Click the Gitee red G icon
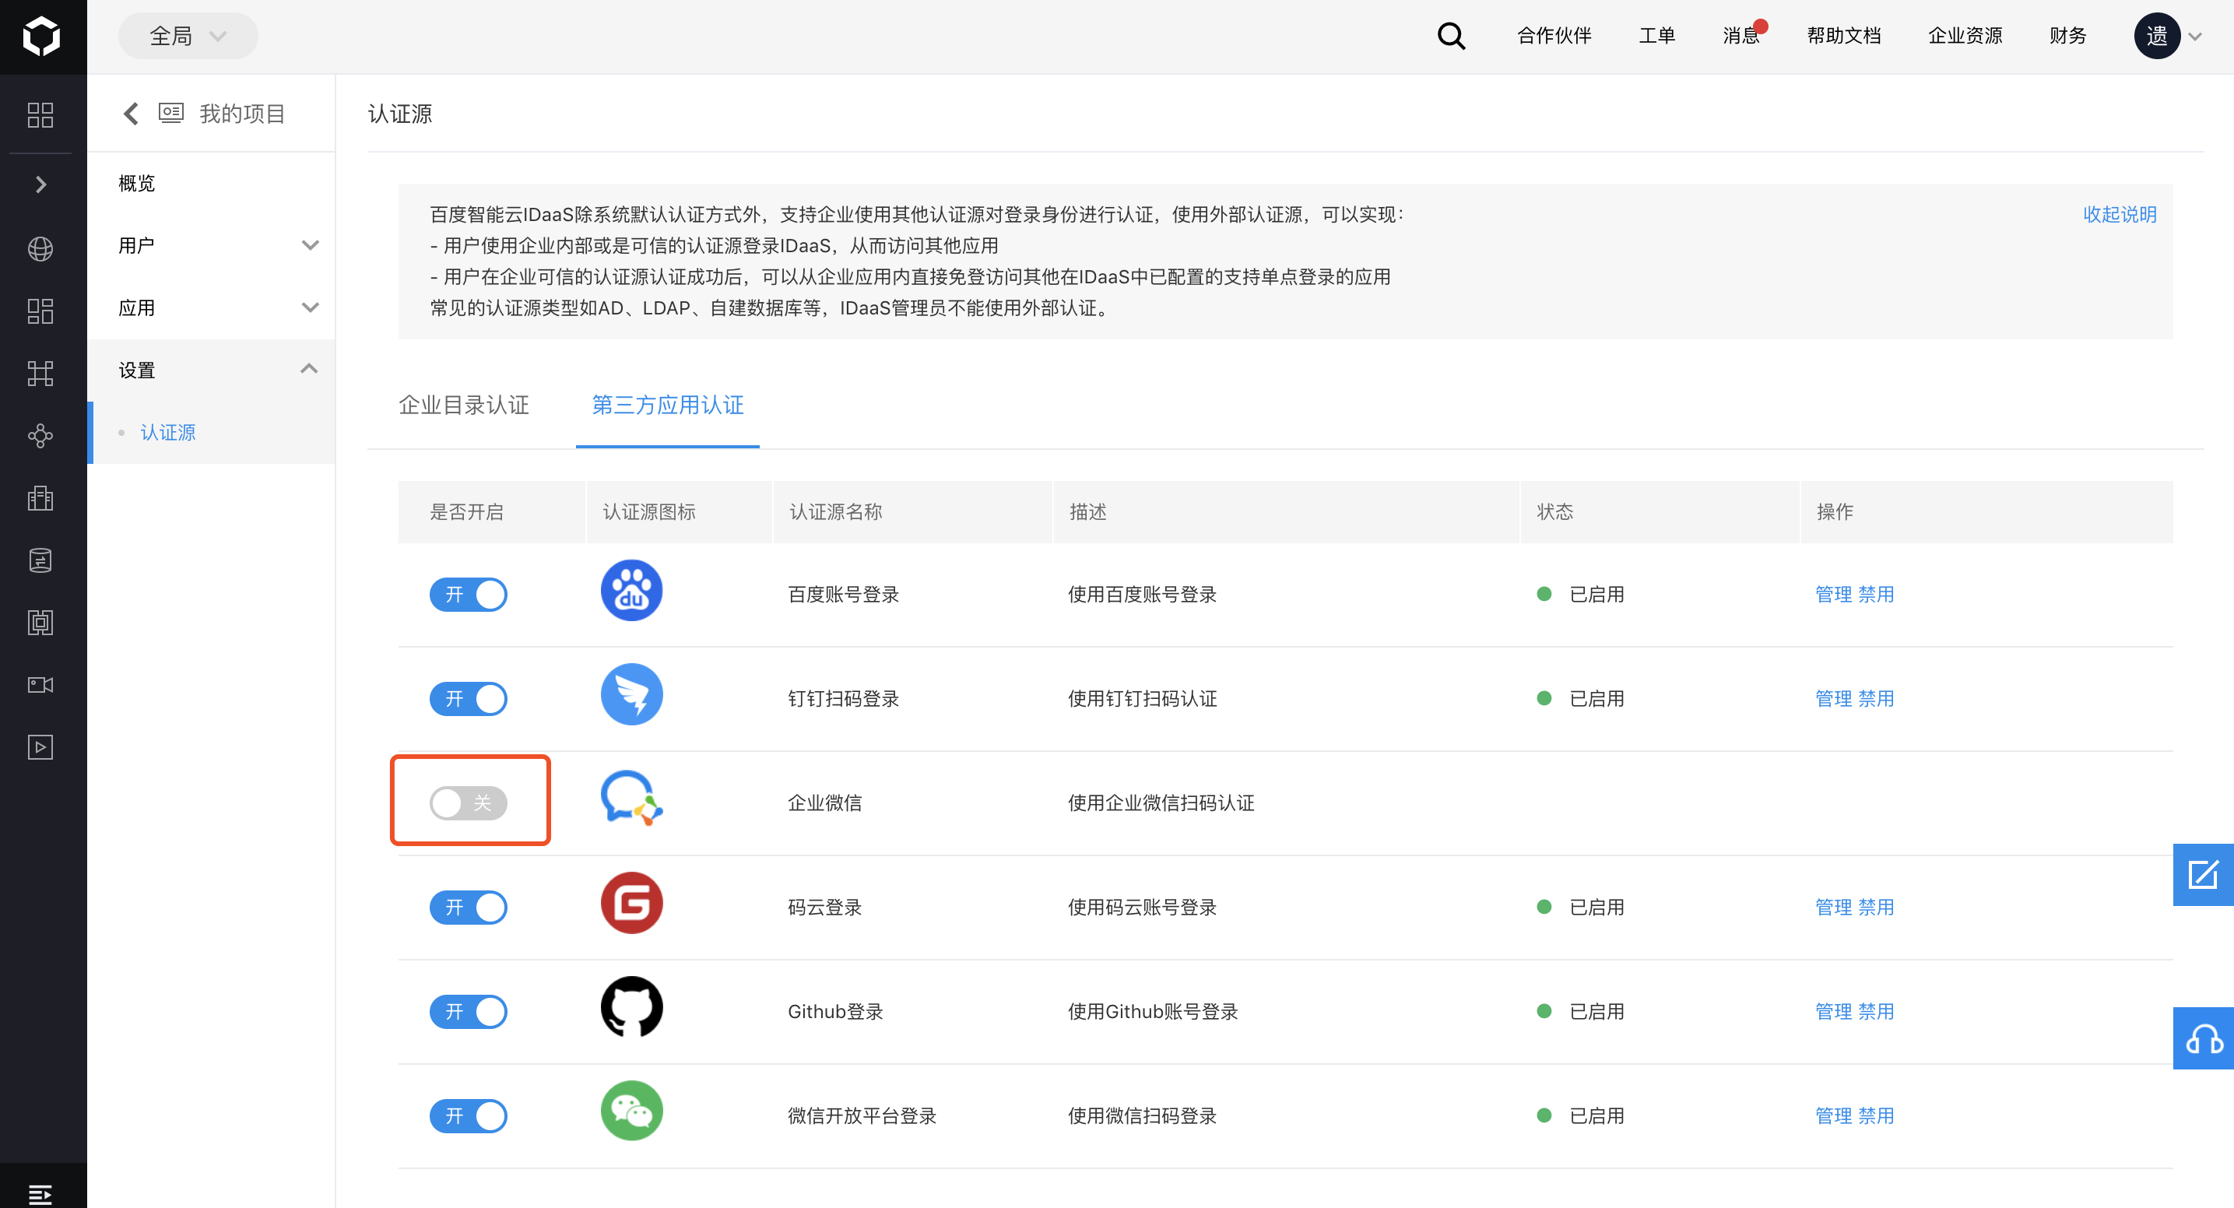 click(631, 903)
